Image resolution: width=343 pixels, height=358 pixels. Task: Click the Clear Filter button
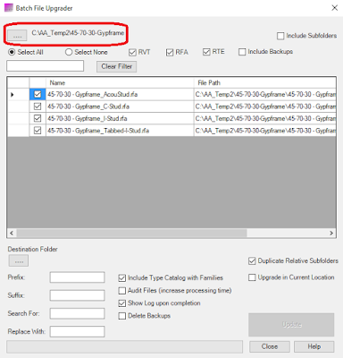pyautogui.click(x=116, y=66)
